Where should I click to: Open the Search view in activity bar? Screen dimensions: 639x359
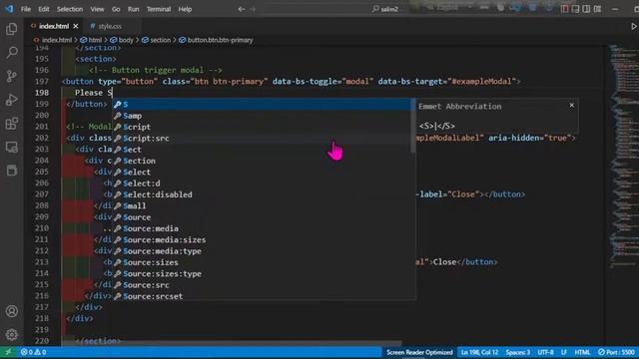[x=12, y=52]
